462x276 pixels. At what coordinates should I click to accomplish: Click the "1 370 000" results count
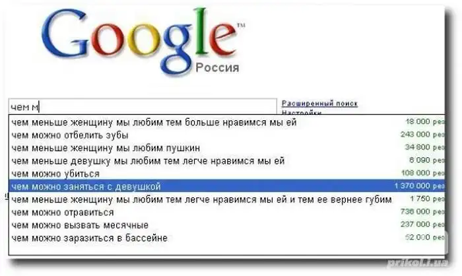tap(416, 187)
